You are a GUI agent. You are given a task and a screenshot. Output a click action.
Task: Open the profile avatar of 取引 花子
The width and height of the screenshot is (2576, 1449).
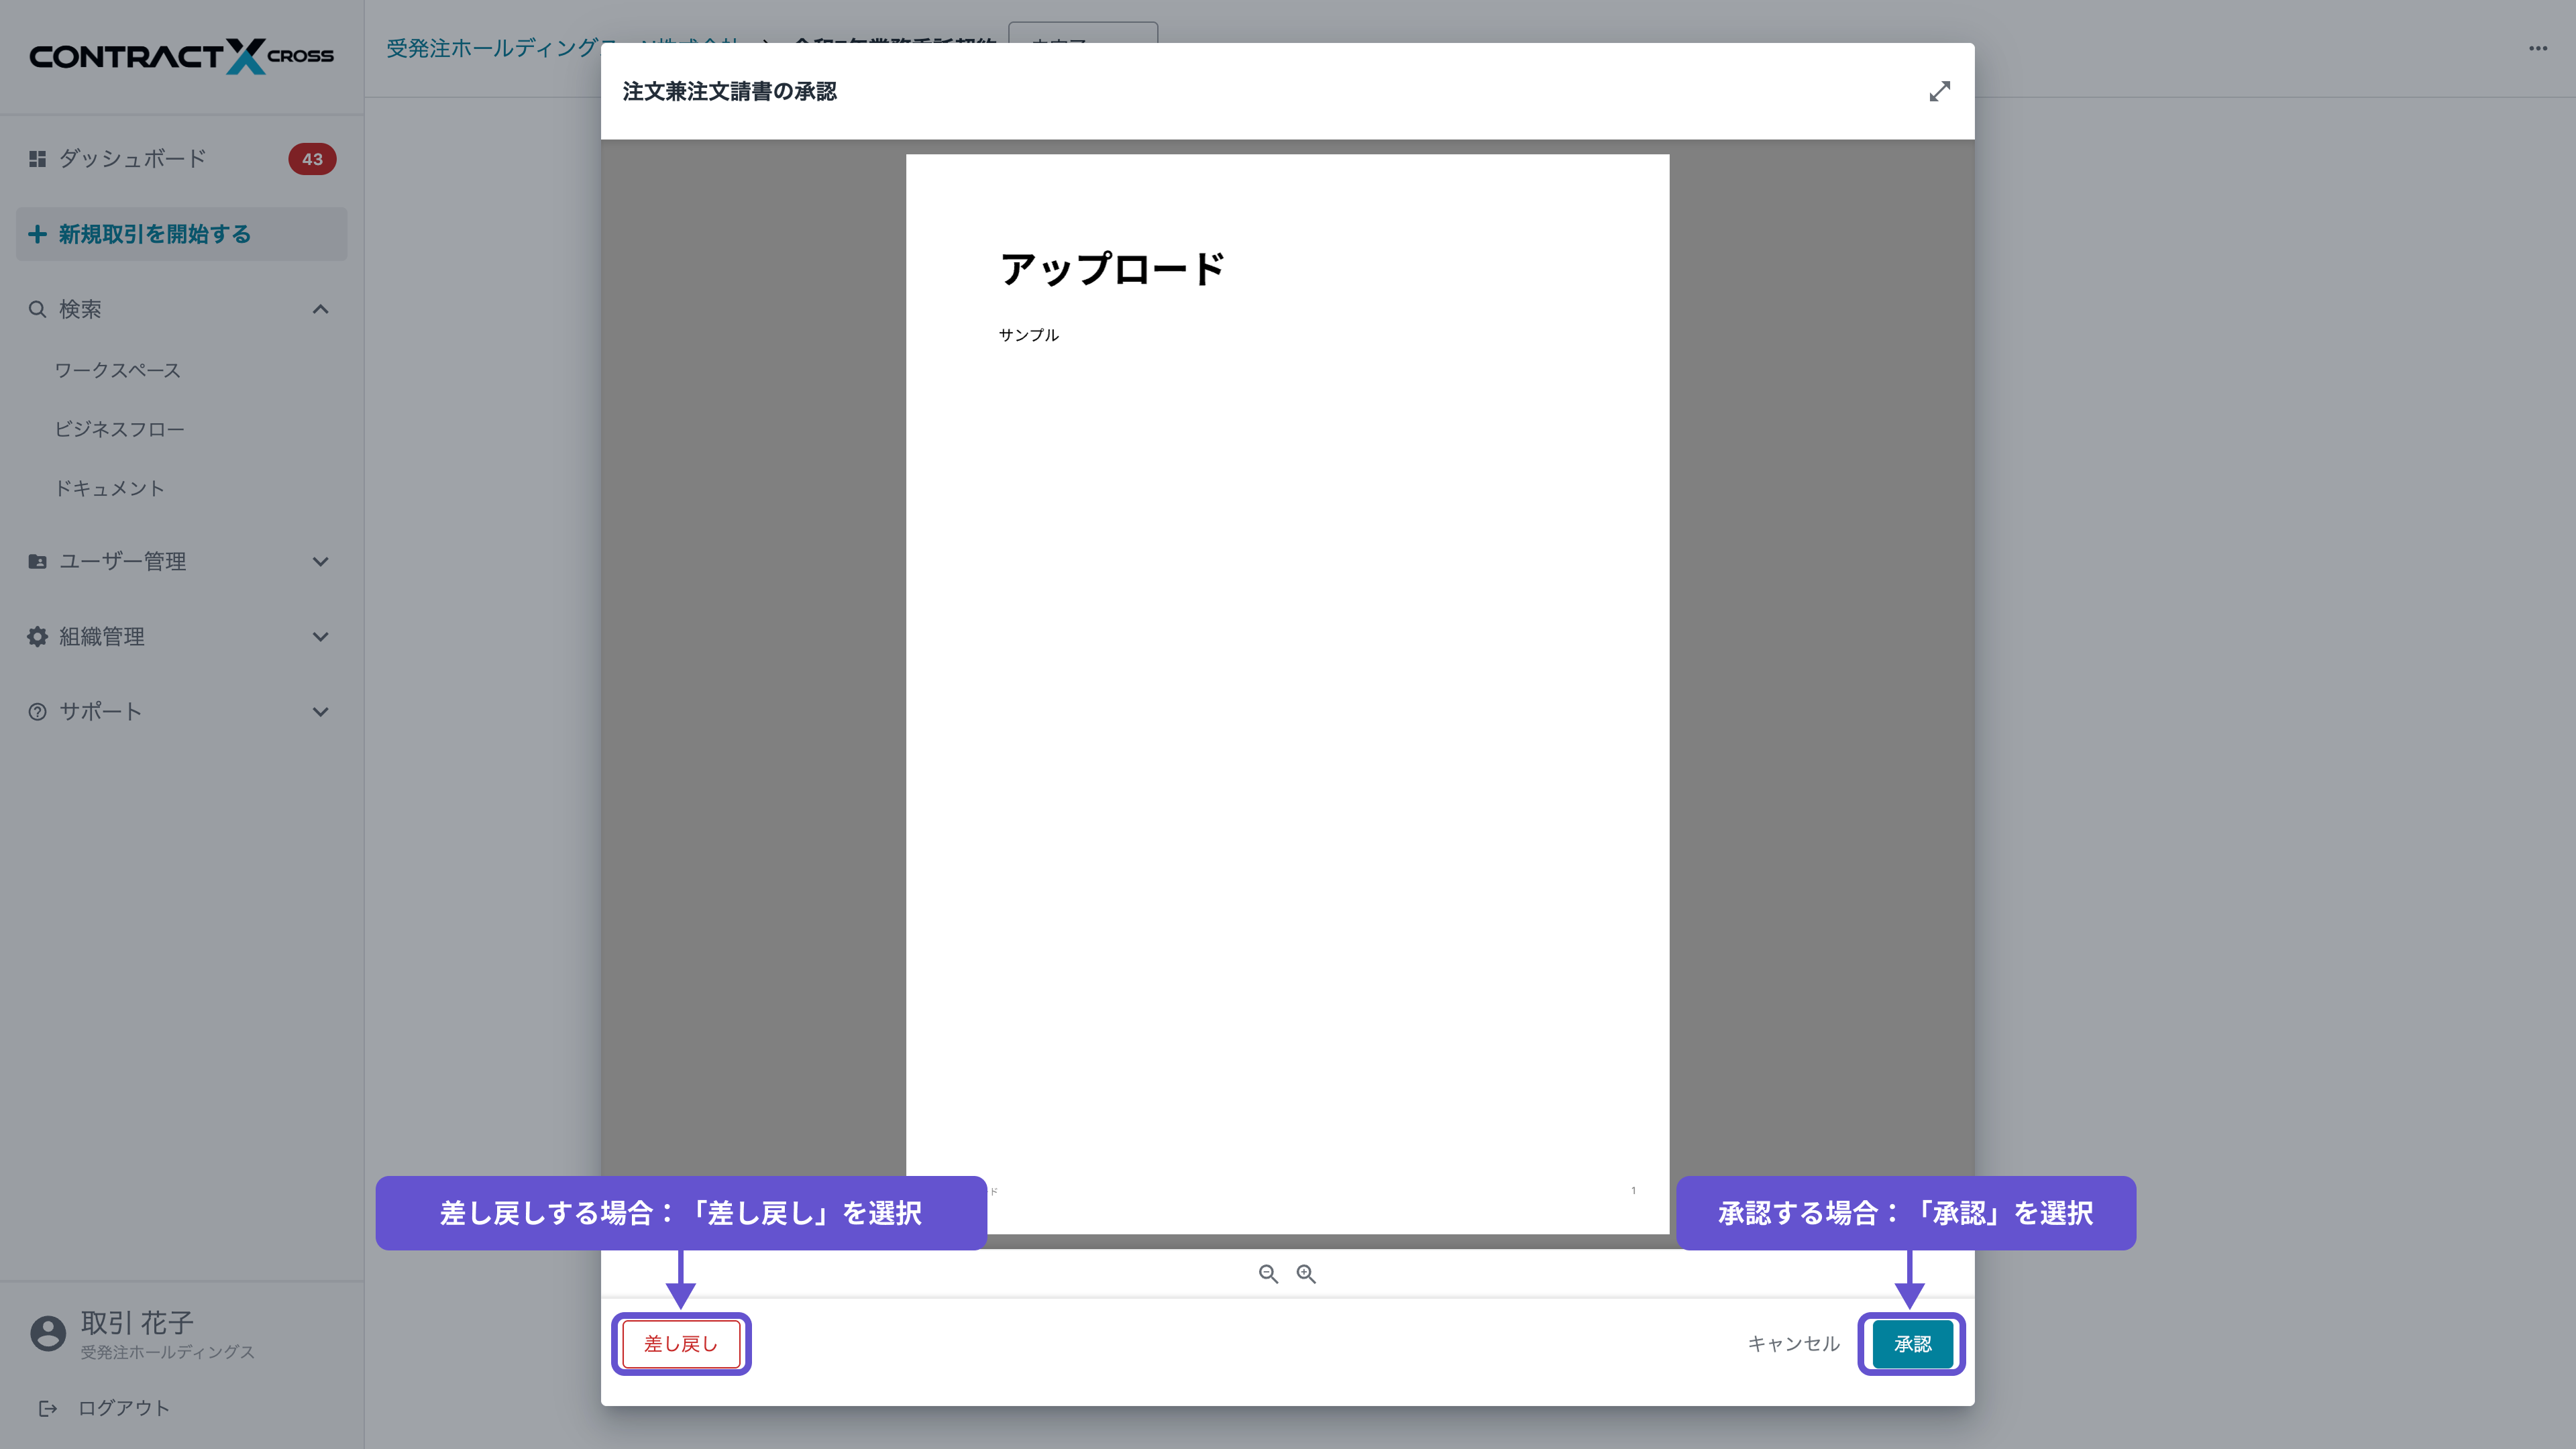click(x=47, y=1333)
